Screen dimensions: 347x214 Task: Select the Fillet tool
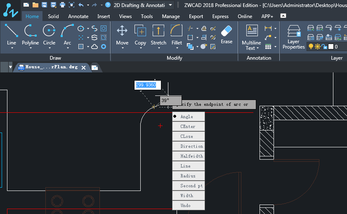[177, 35]
